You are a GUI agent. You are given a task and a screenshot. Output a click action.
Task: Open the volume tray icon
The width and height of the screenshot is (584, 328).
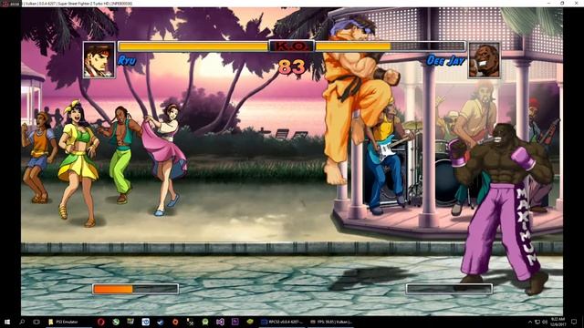(x=545, y=322)
